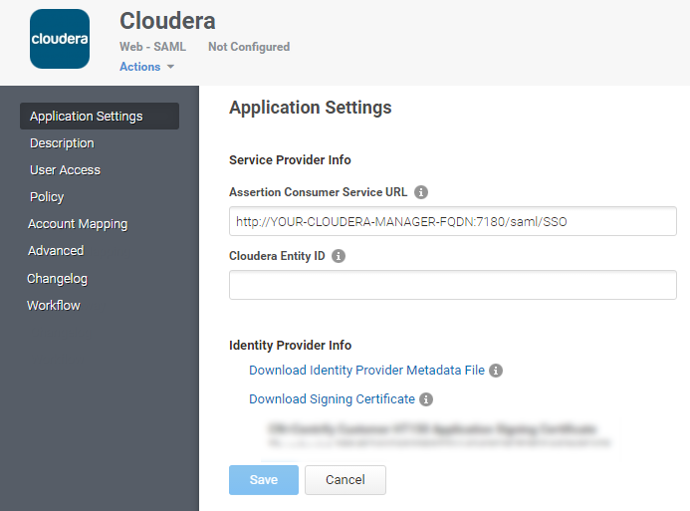Viewport: 690px width, 511px height.
Task: Open the Advanced settings page
Action: (x=56, y=251)
